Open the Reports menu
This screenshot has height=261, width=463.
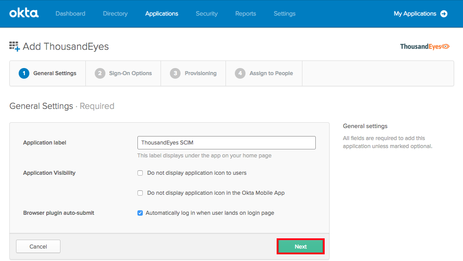pos(246,14)
